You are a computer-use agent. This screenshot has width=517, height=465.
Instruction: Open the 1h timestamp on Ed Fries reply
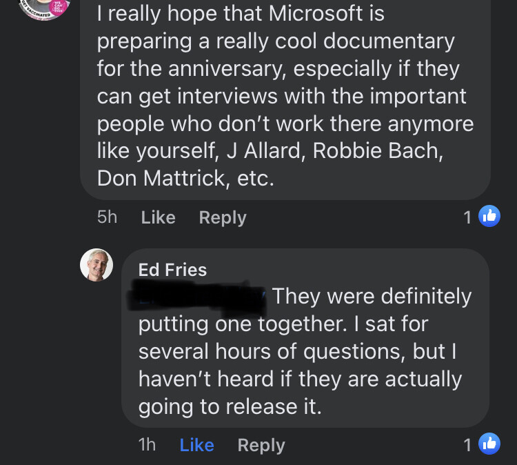pos(147,445)
